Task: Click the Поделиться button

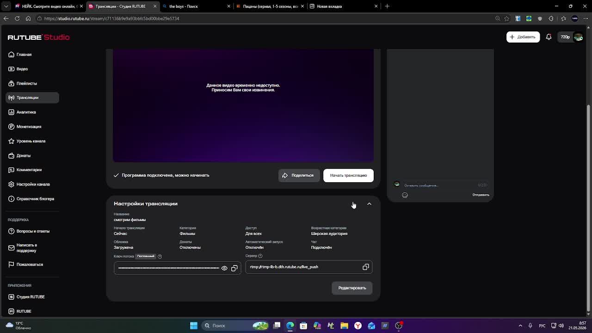Action: pos(299,175)
